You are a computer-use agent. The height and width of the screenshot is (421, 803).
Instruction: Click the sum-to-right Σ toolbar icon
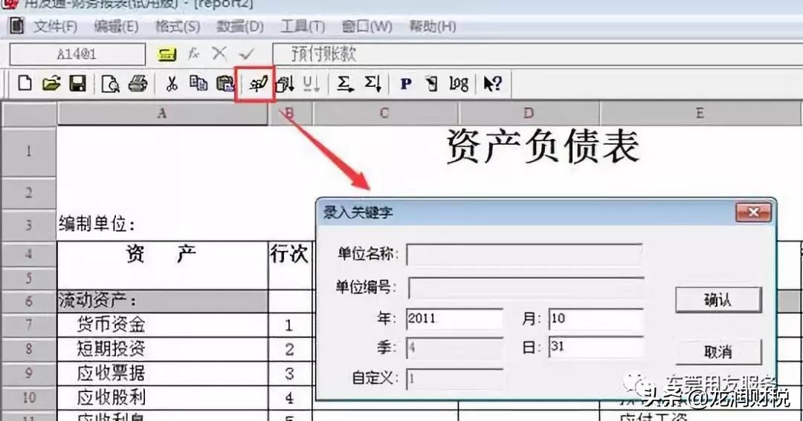point(345,83)
